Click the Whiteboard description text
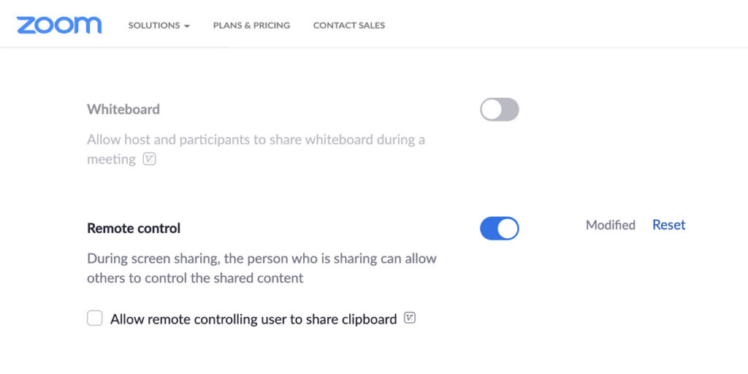Viewport: 748px width, 374px height. pyautogui.click(x=256, y=140)
